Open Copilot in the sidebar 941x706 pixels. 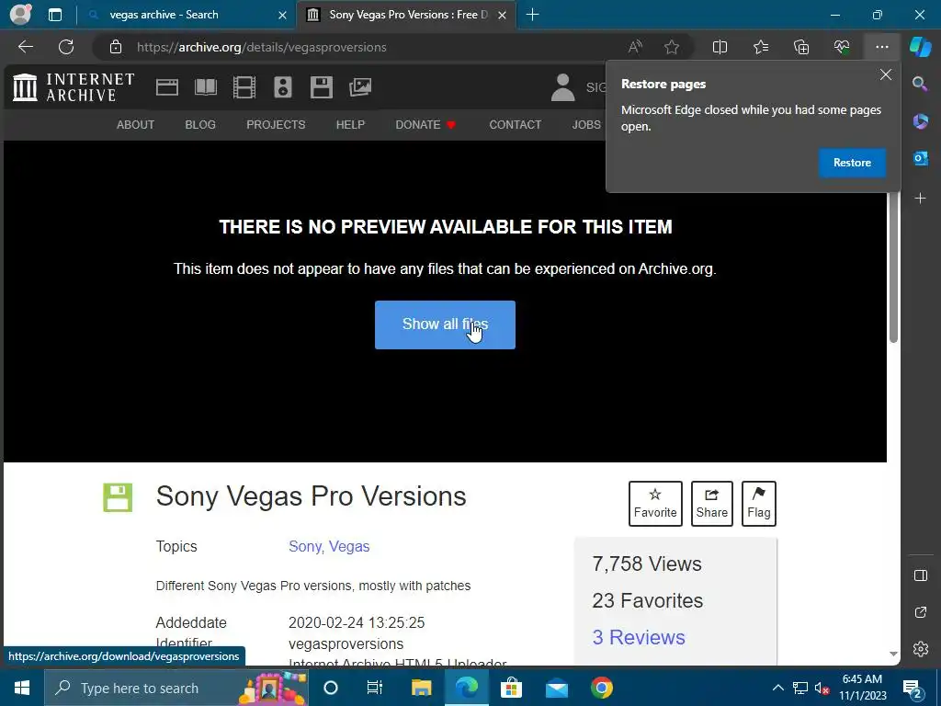click(x=921, y=47)
